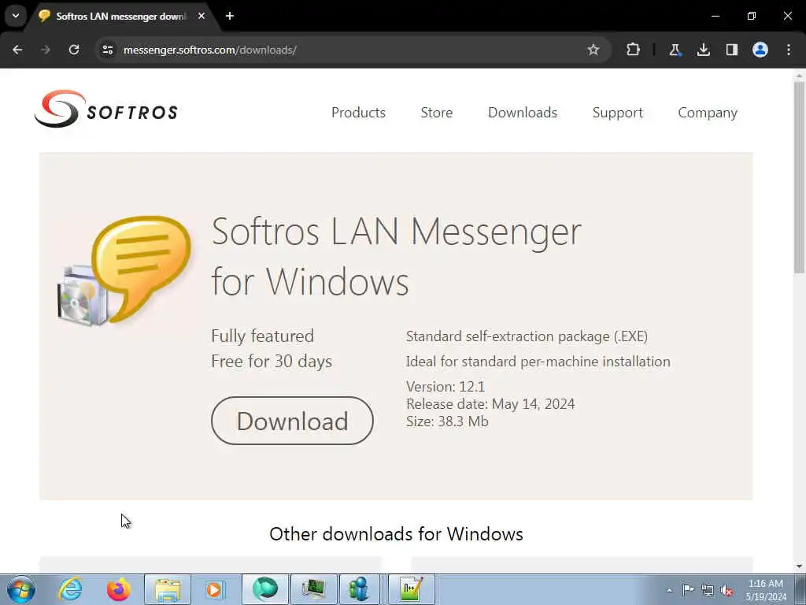
Task: Launch Firefox from the taskbar
Action: 118,589
